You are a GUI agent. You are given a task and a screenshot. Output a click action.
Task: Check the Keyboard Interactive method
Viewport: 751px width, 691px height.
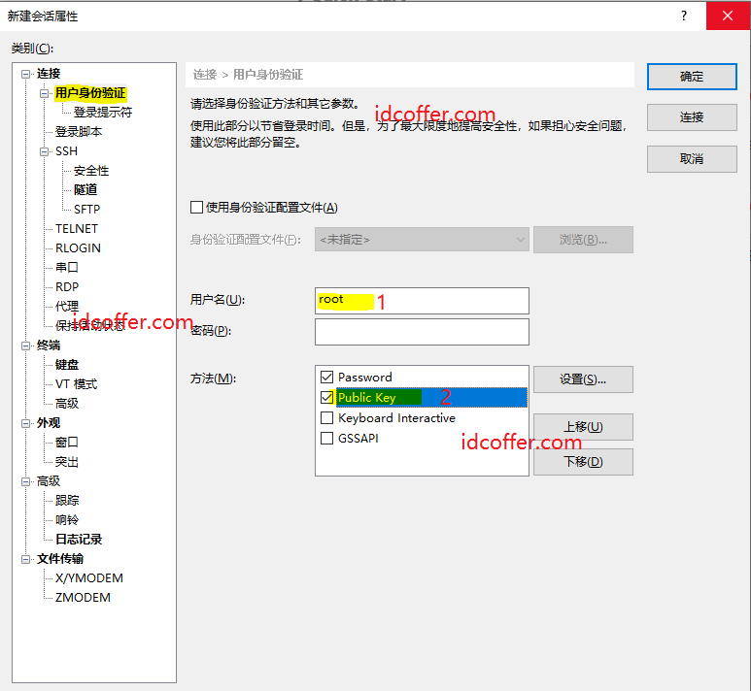326,418
